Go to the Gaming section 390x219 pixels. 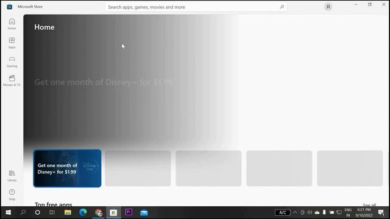pos(12,62)
